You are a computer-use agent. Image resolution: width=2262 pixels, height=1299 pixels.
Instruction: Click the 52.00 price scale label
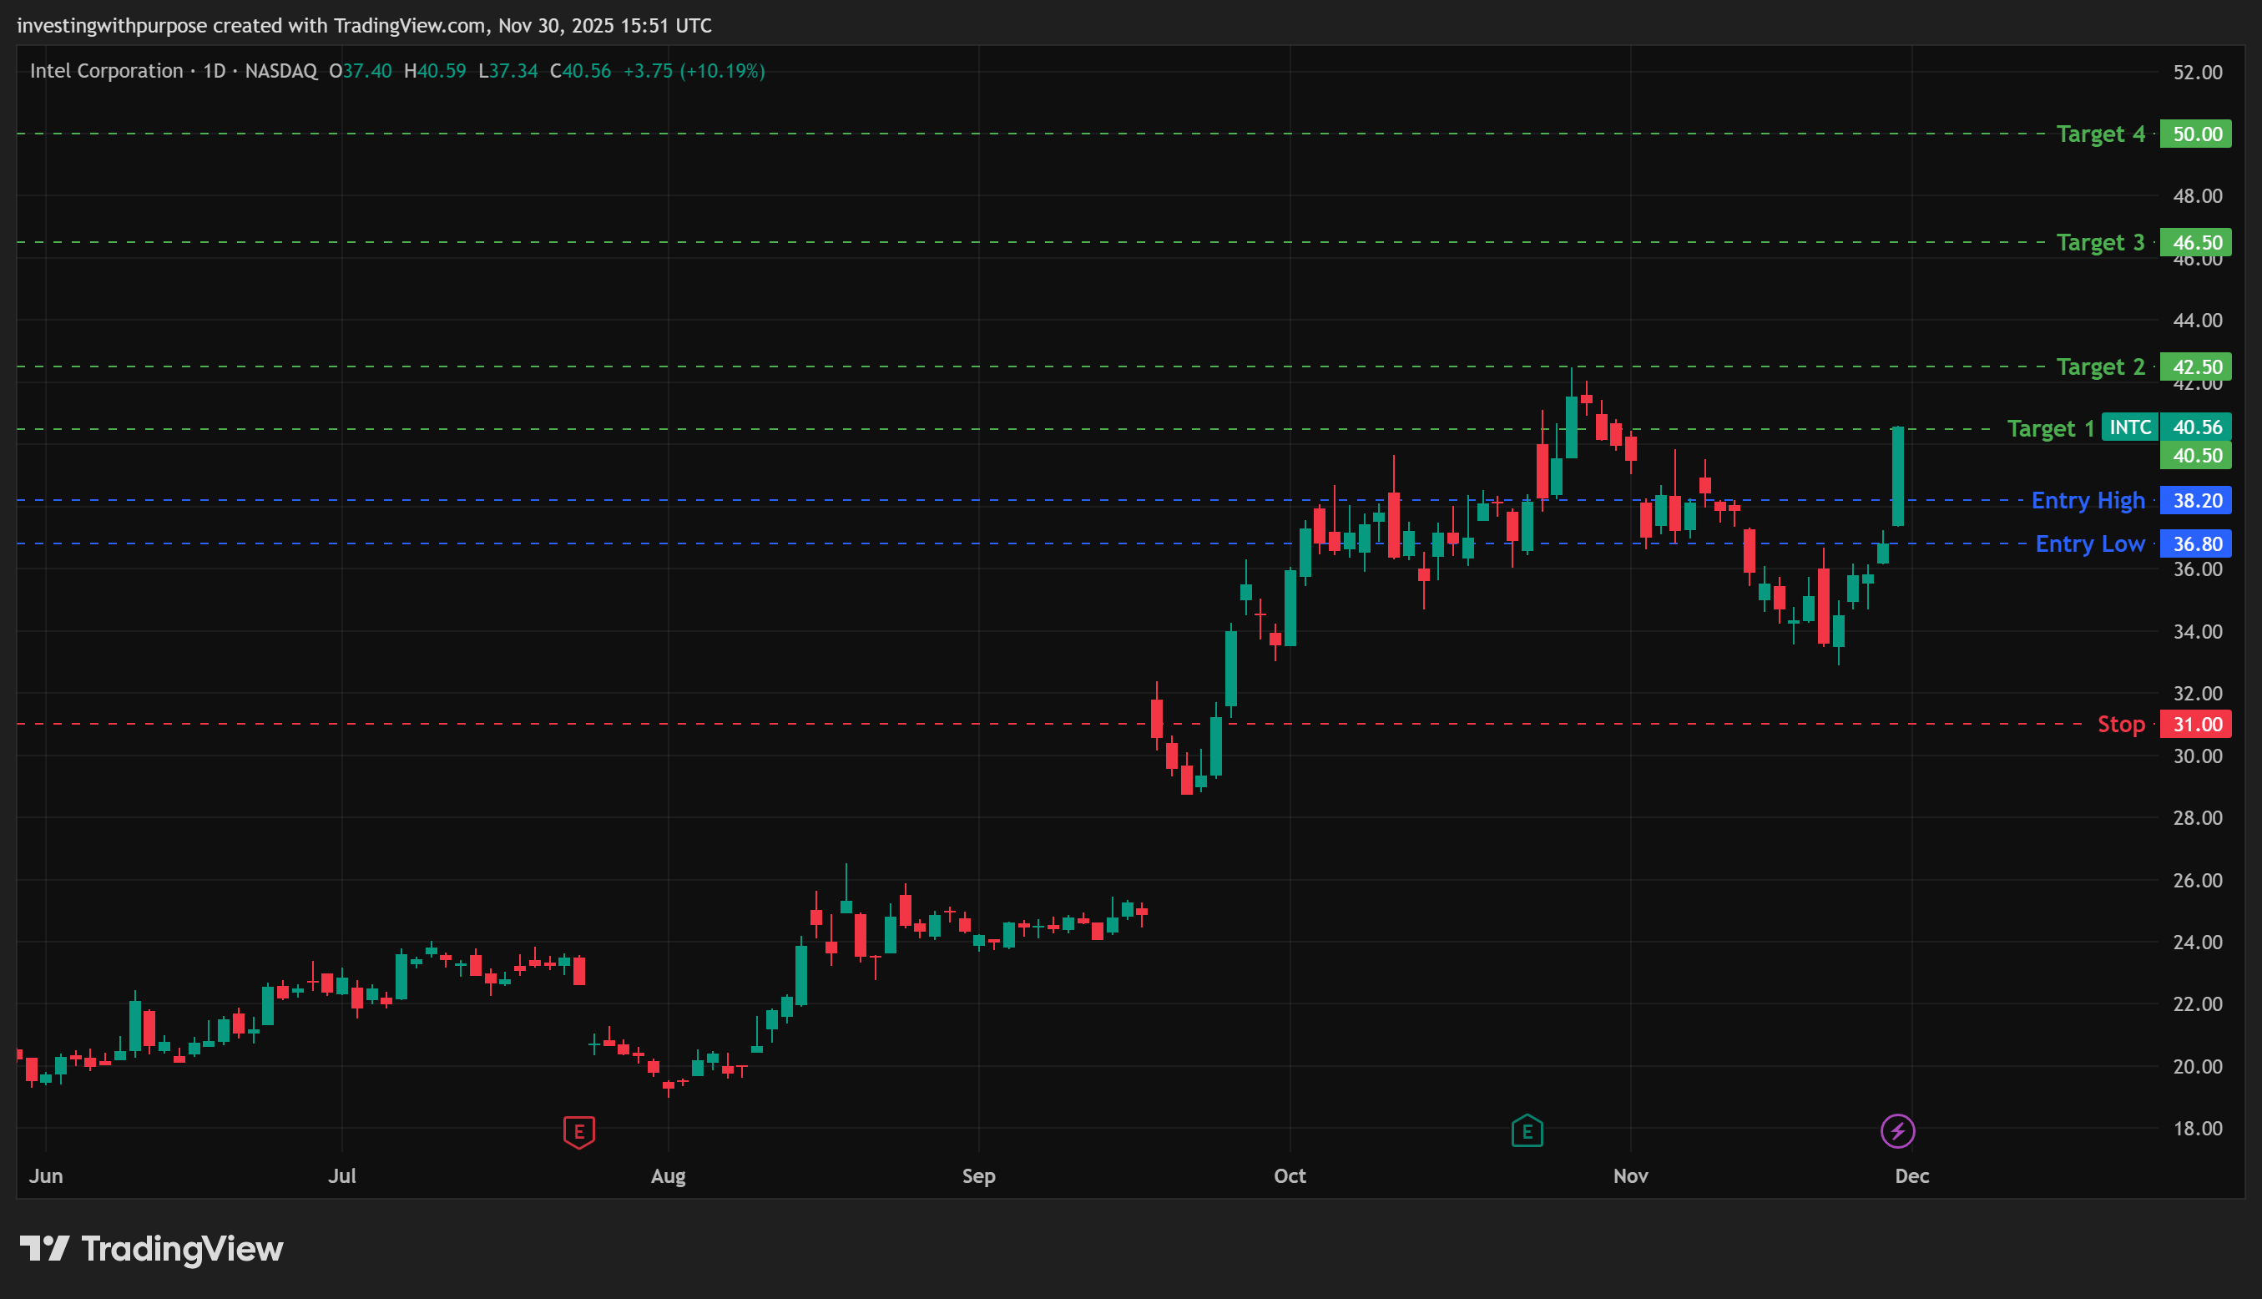(x=2197, y=73)
